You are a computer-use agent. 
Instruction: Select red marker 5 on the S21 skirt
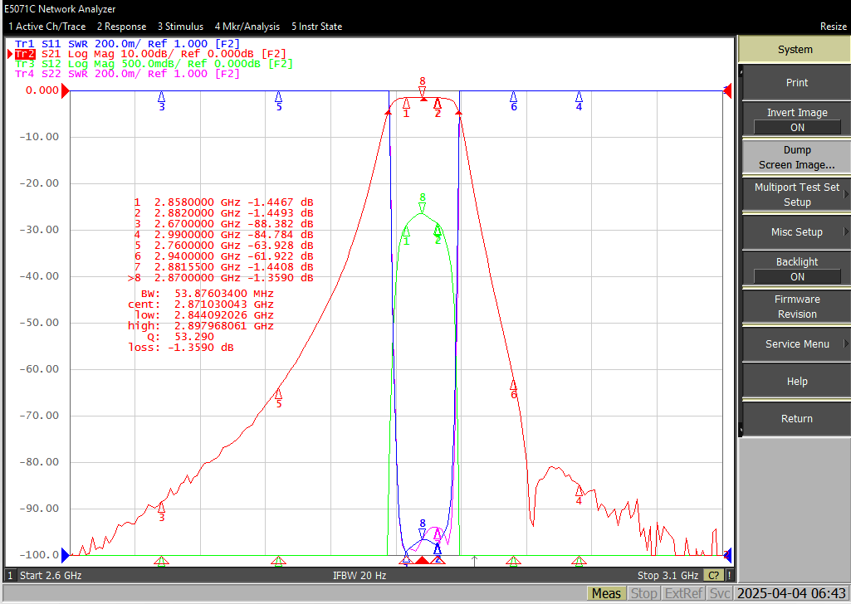278,393
